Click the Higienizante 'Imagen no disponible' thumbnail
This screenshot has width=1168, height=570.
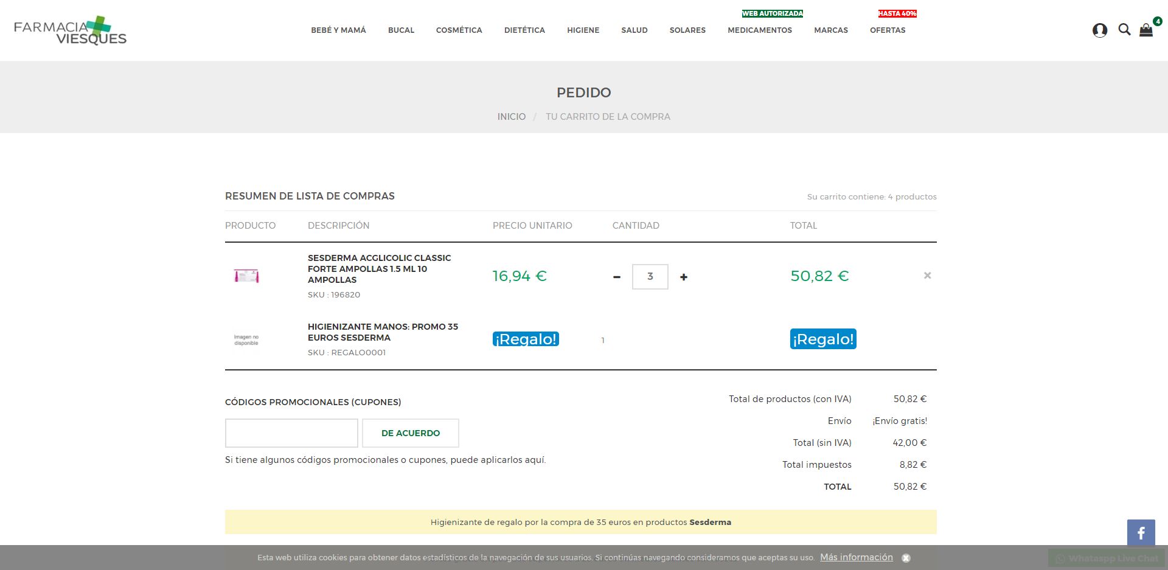246,340
